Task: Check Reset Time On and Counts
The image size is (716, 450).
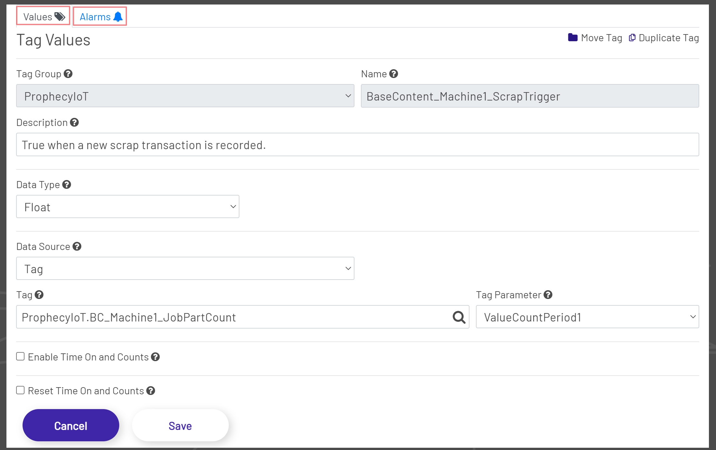Action: tap(20, 390)
